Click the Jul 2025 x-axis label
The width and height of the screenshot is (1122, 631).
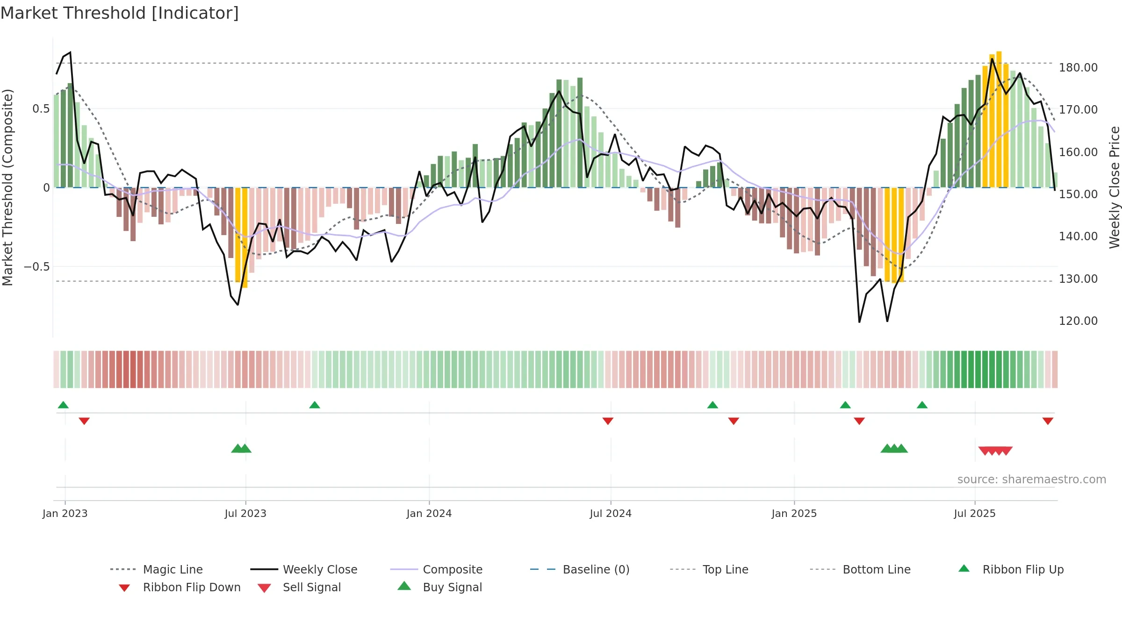975,513
